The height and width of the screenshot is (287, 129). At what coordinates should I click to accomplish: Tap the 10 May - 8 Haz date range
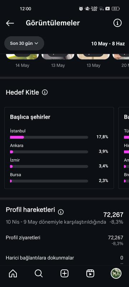pyautogui.click(x=108, y=43)
